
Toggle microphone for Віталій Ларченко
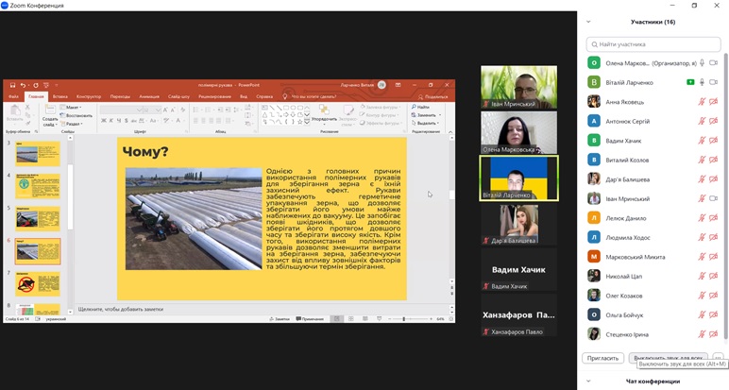coord(702,82)
